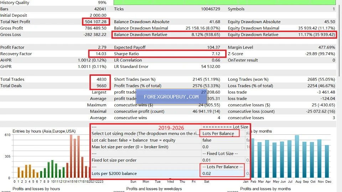Viewport: 342px width, 192px height.
Task: Click the GHPR value 1.0011 (0.11%)
Action: 92,66
